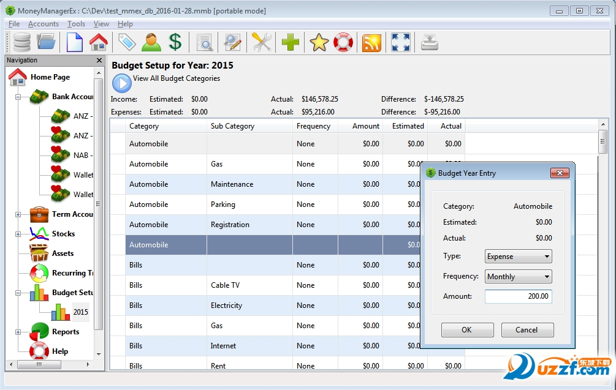616x390 pixels.
Task: Open the payee manager person icon
Action: pyautogui.click(x=151, y=42)
